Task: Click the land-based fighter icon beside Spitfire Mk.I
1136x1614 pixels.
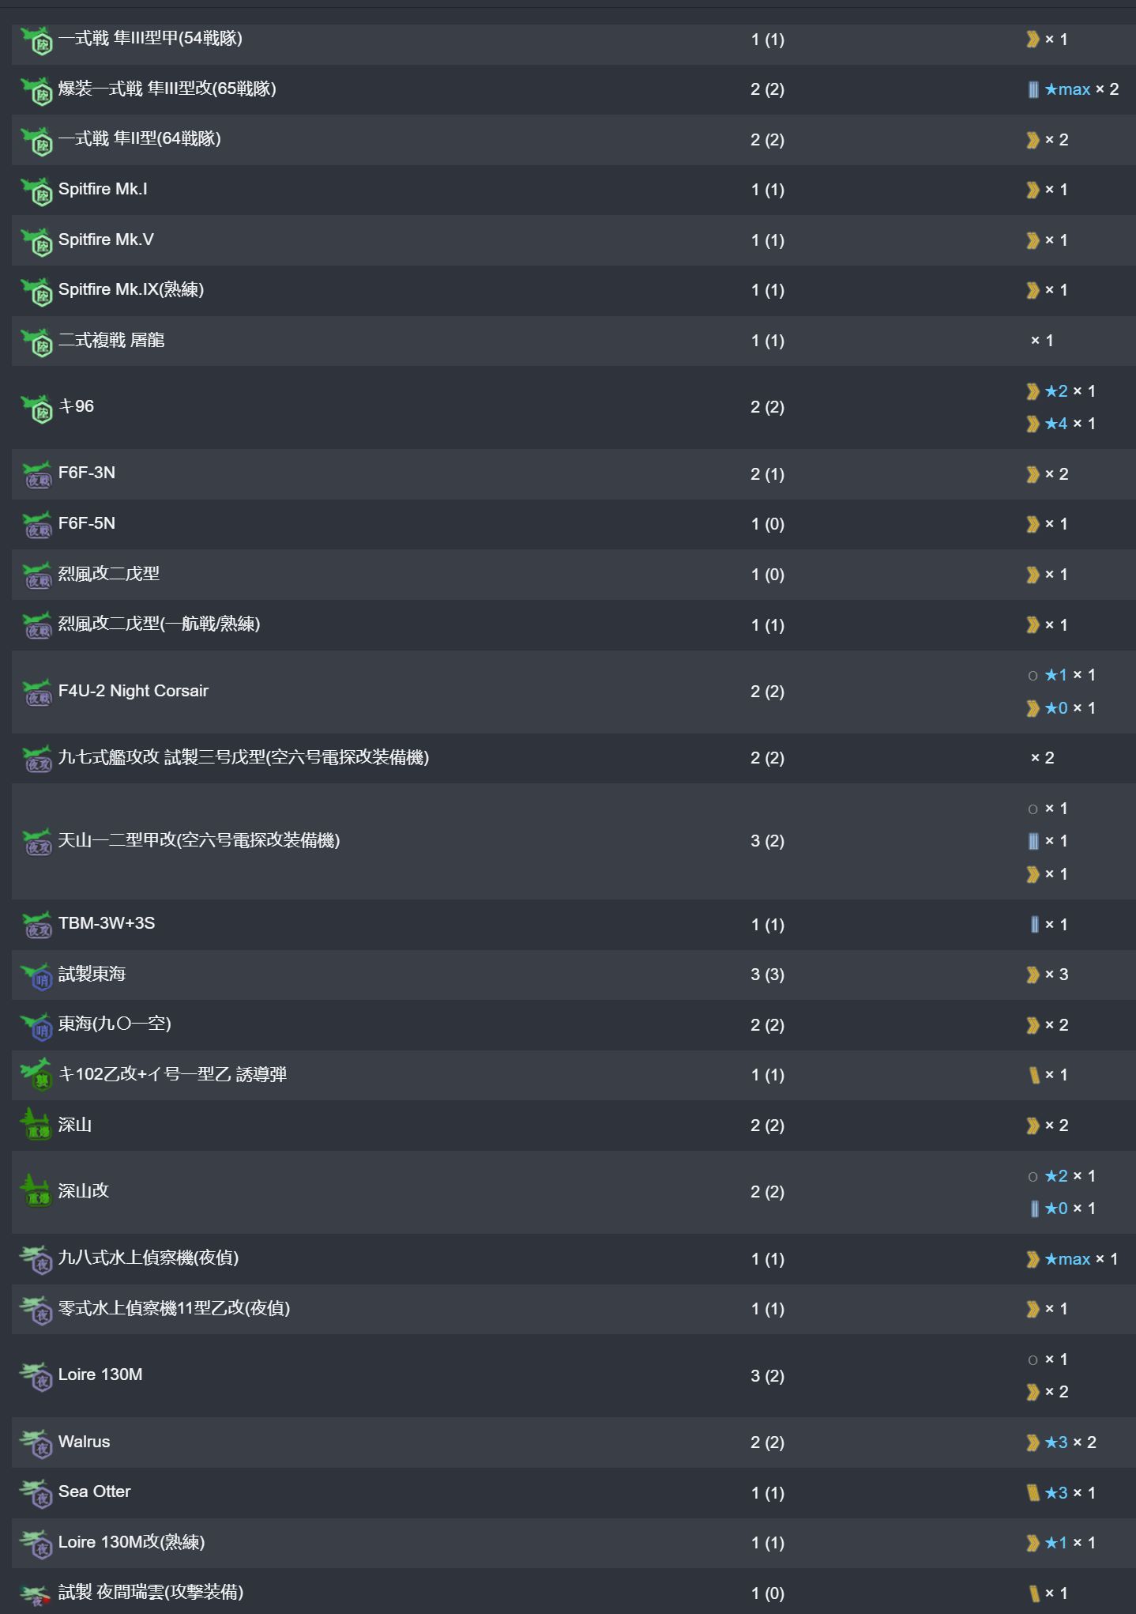Action: pyautogui.click(x=36, y=190)
